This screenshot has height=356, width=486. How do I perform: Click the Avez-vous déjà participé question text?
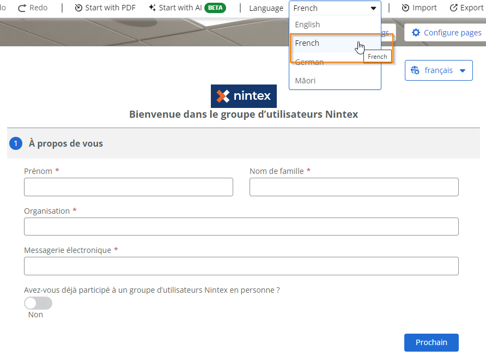[152, 290]
